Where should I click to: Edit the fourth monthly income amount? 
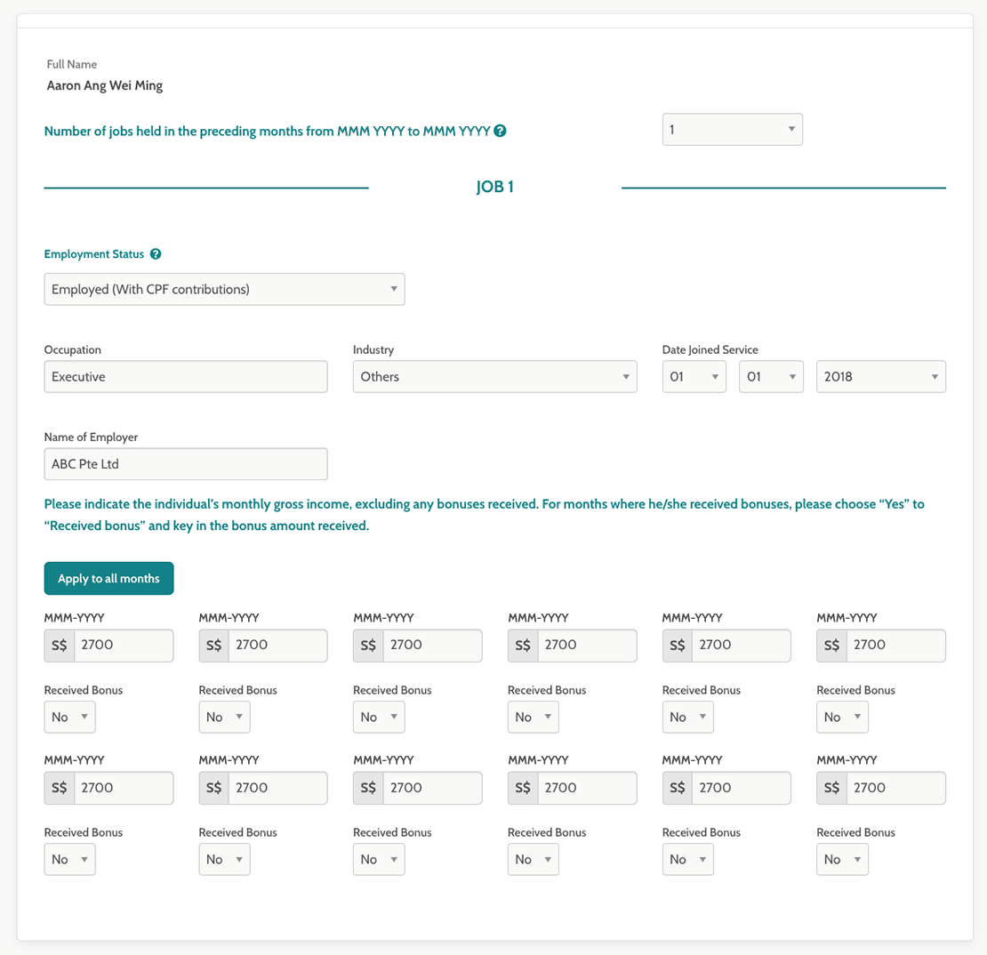(589, 646)
